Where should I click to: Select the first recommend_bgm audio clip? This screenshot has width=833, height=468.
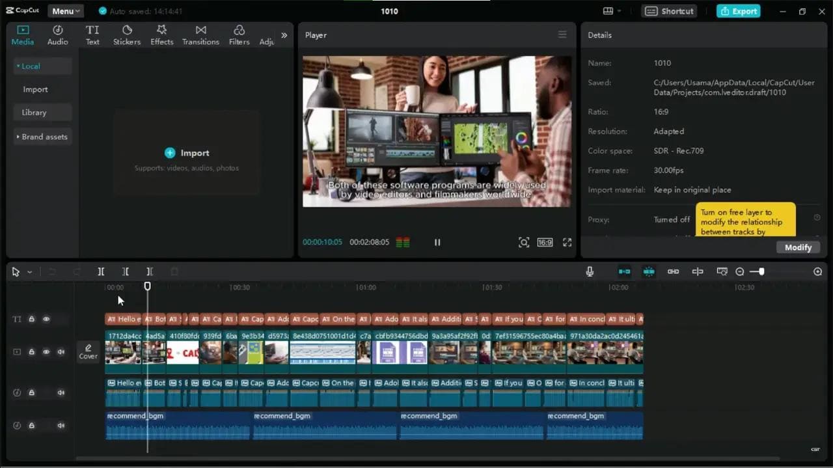(x=178, y=425)
